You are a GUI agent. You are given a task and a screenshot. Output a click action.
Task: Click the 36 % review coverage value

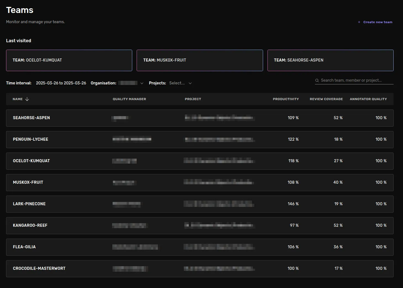coord(338,247)
